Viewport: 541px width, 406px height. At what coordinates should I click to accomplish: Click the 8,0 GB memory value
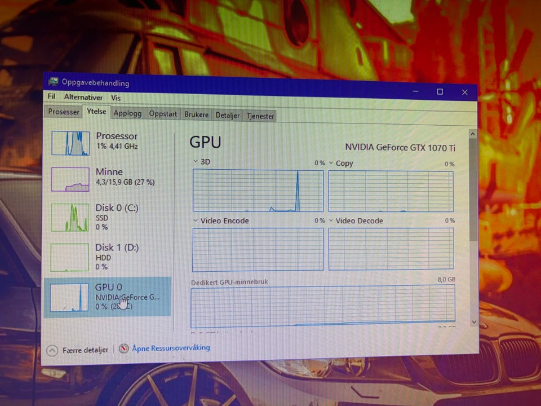[446, 279]
